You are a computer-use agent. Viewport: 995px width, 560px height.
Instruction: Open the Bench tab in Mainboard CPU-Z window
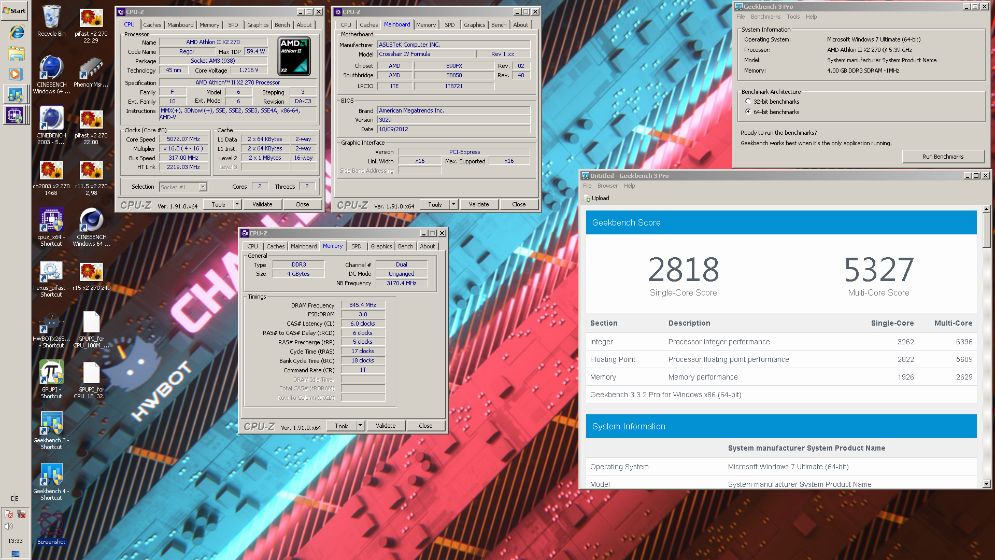499,25
